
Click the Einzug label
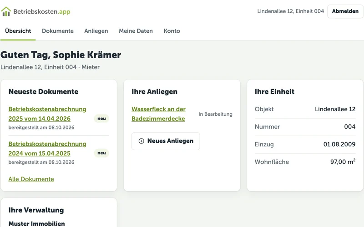264,144
